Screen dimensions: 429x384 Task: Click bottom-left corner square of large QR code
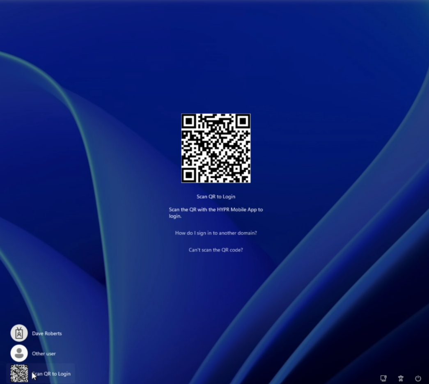pos(189,175)
